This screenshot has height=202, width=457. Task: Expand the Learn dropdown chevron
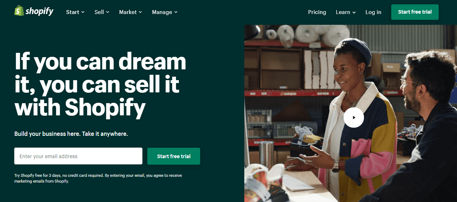point(354,12)
